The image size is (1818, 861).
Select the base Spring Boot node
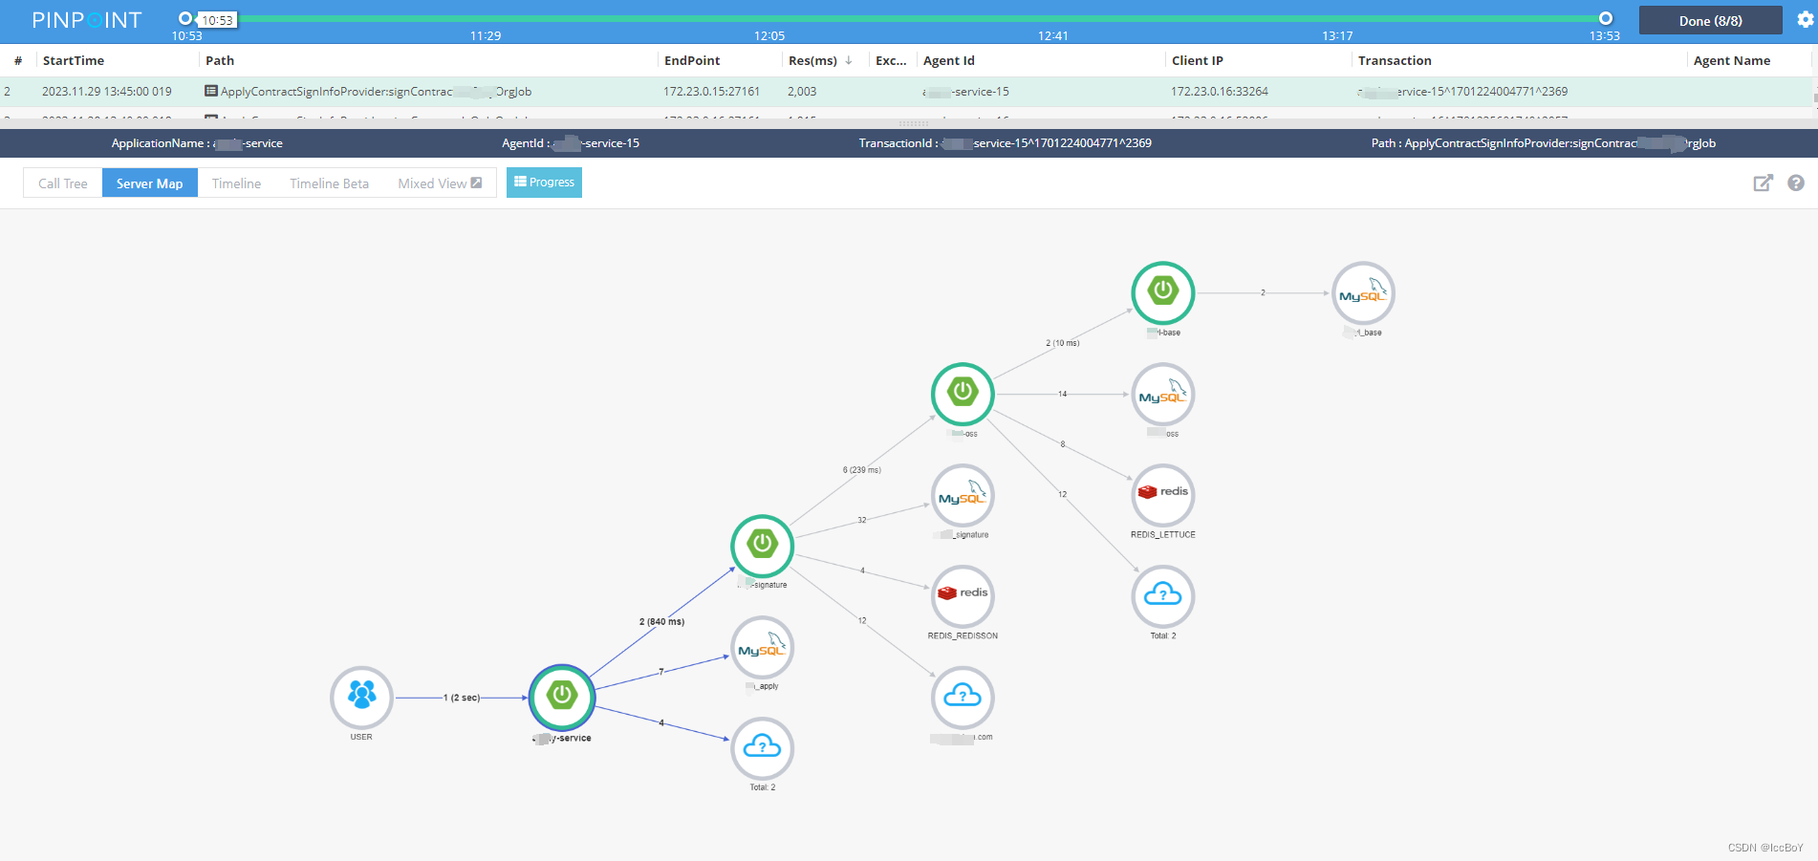pyautogui.click(x=1163, y=292)
